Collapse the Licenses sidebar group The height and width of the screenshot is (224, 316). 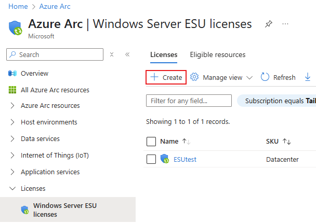(x=12, y=189)
